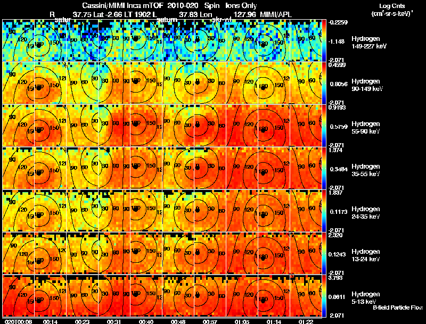Select the '00:31' time axis label
Screen dimensions: 426x324
coord(114,321)
